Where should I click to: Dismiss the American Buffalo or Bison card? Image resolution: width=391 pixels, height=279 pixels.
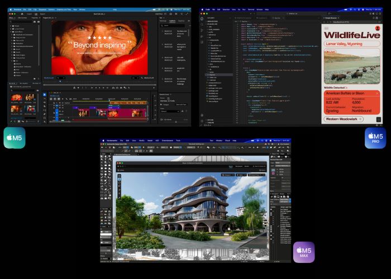pos(377,93)
